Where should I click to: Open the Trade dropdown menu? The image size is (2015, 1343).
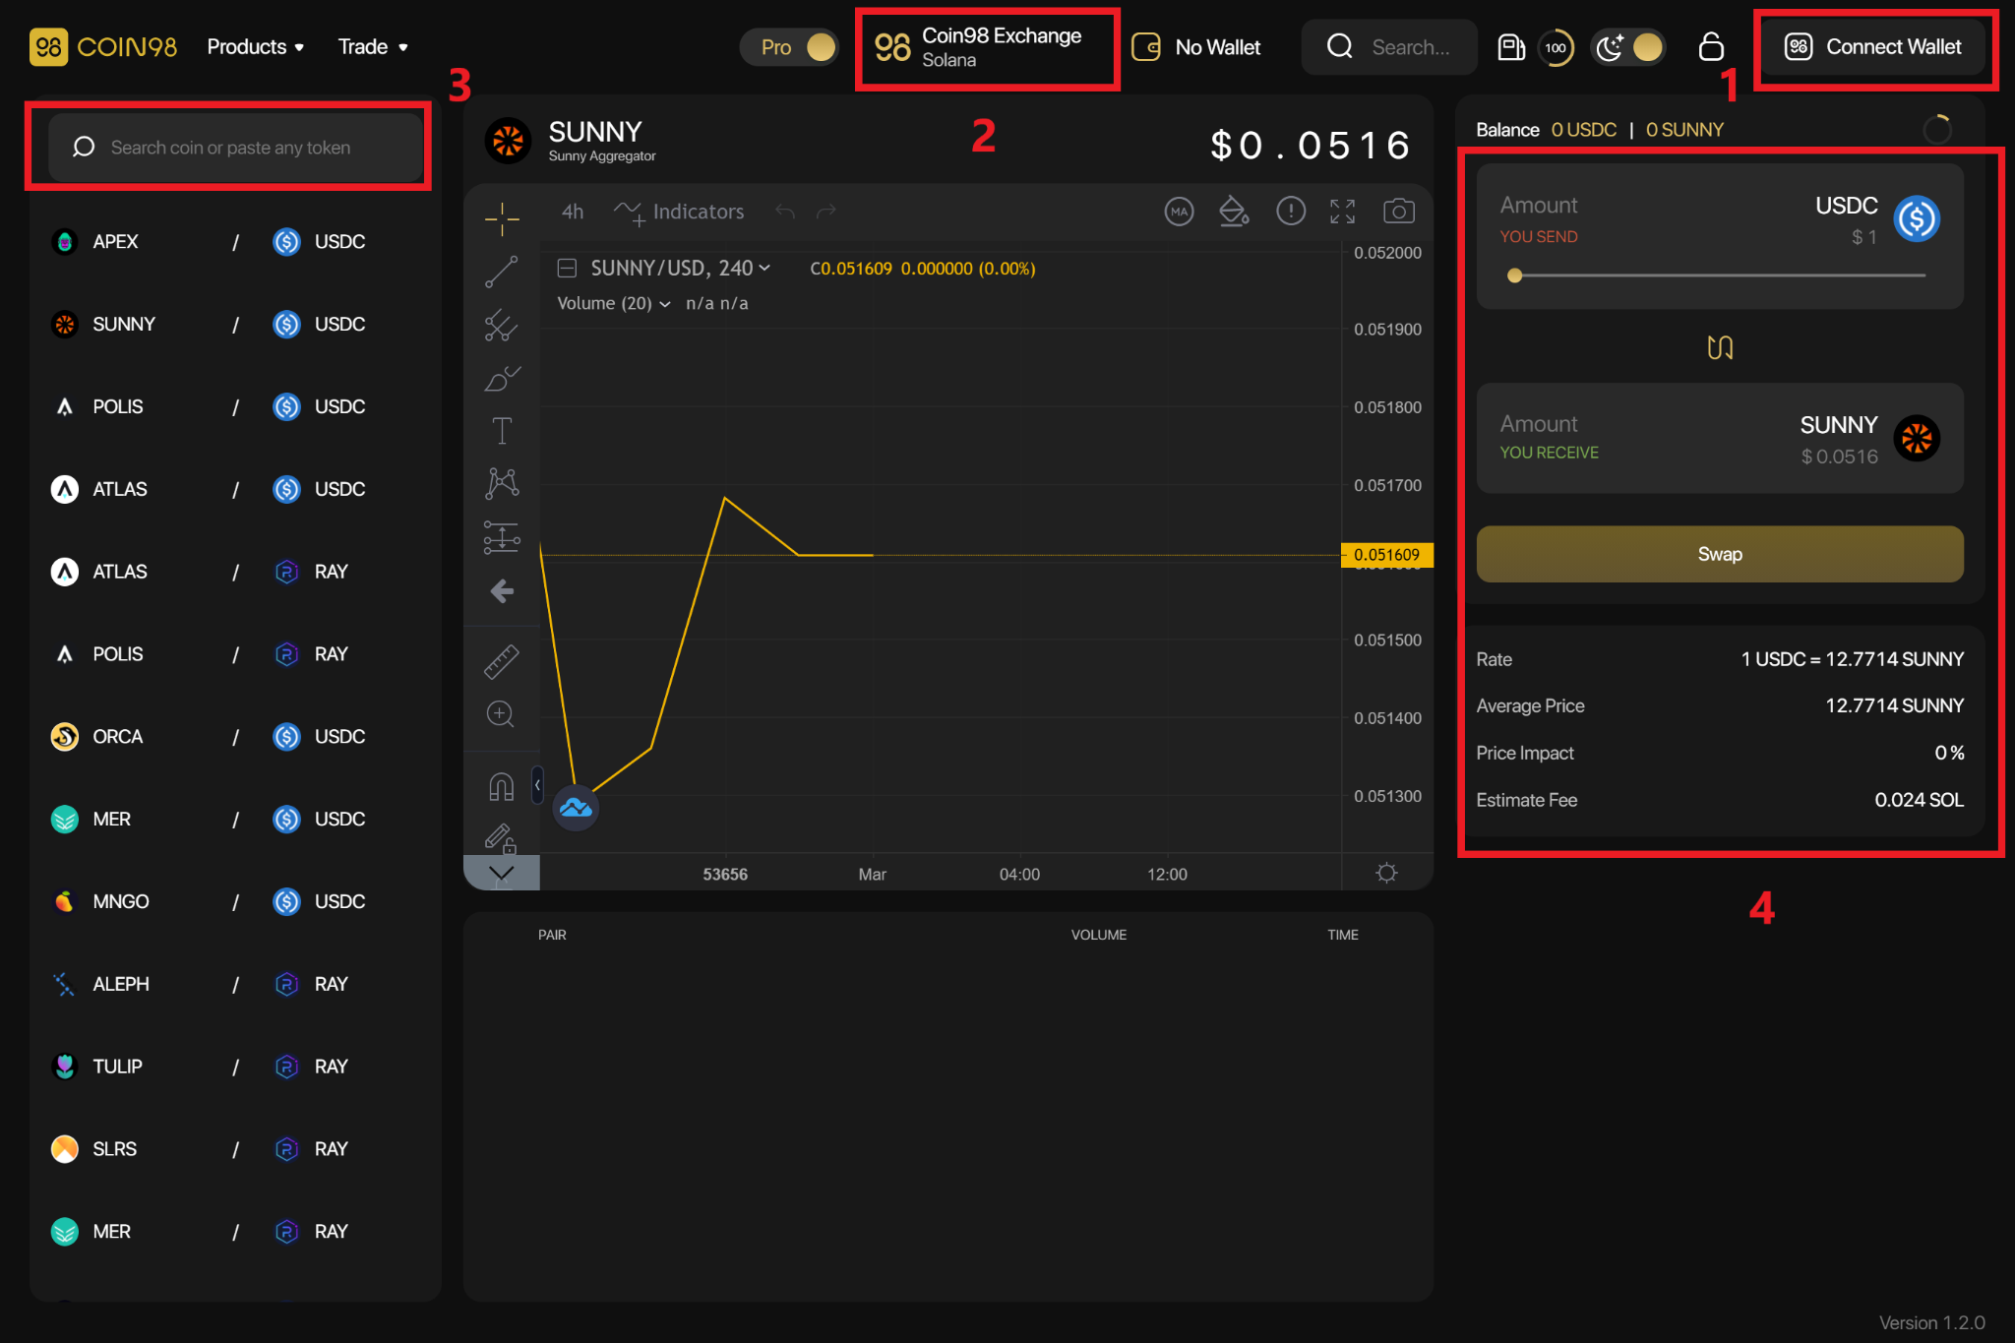372,47
